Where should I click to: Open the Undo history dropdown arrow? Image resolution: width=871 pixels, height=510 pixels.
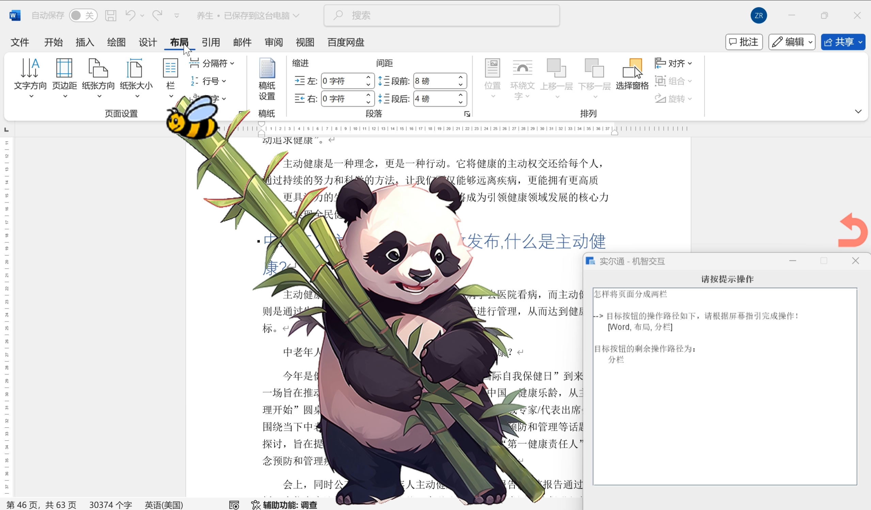(142, 16)
